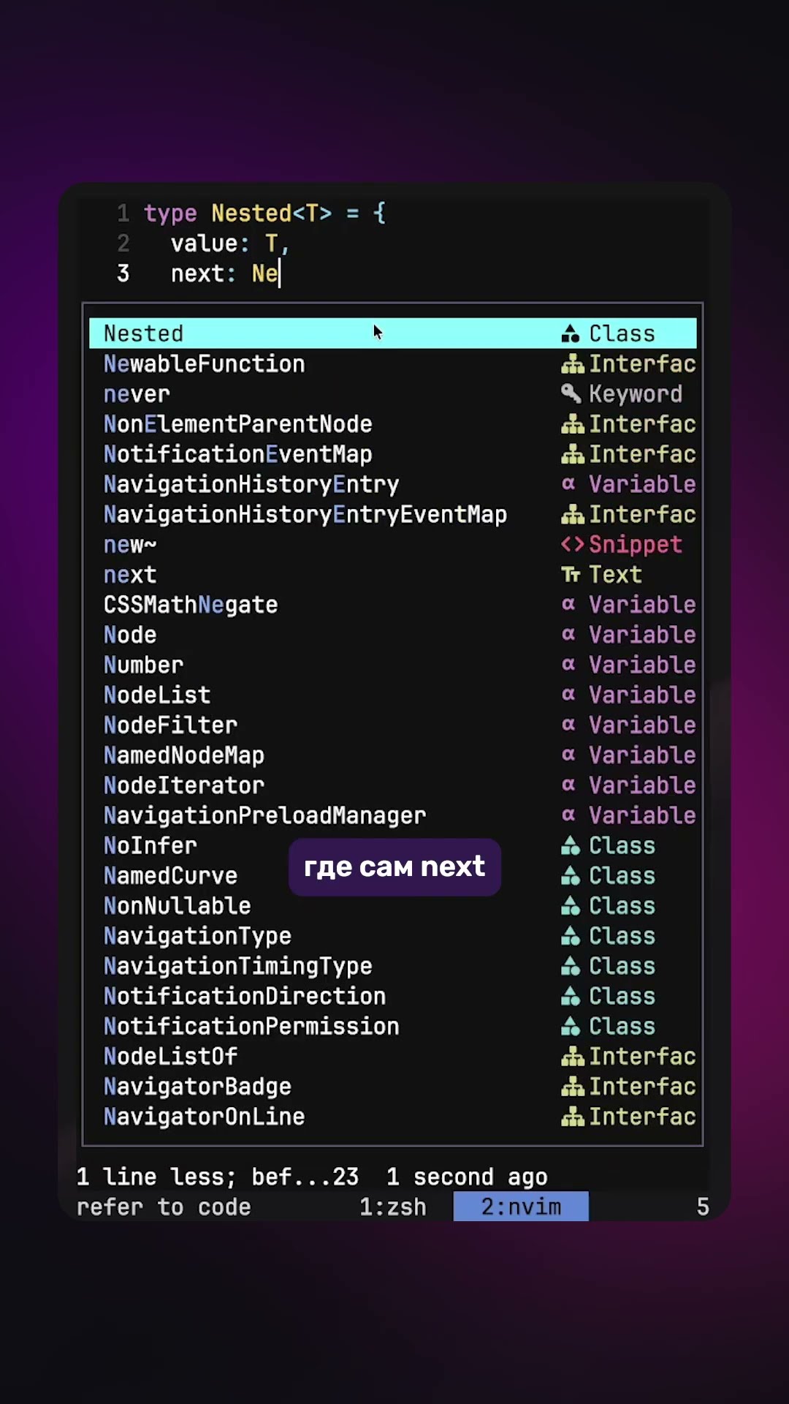This screenshot has height=1404, width=789.
Task: Select the Nested completion item
Action: coord(144,333)
